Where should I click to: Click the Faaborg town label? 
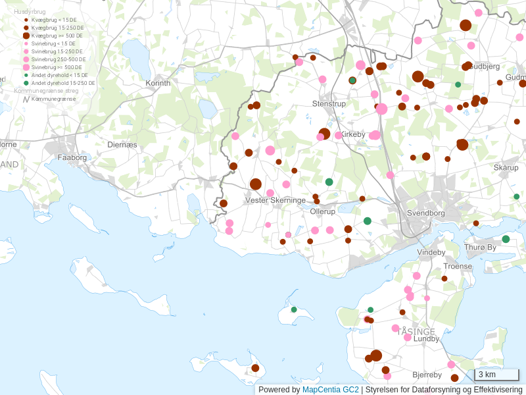pos(72,158)
